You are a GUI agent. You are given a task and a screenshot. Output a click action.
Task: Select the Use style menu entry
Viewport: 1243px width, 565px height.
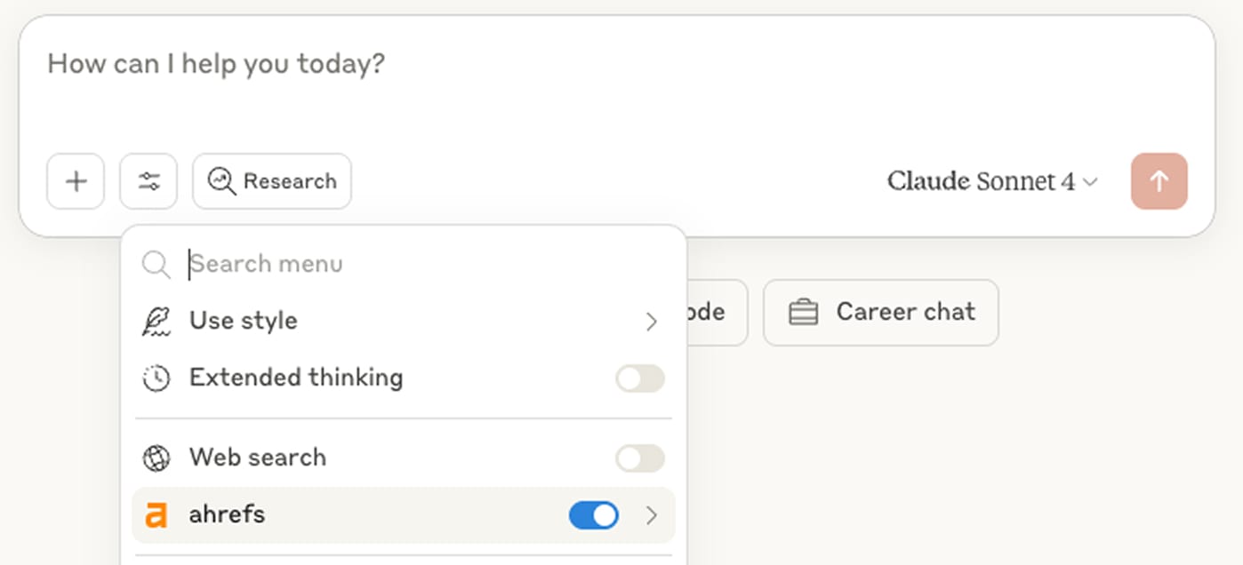pos(244,321)
